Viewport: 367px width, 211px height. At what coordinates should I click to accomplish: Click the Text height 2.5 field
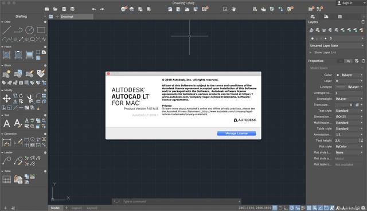346,140
